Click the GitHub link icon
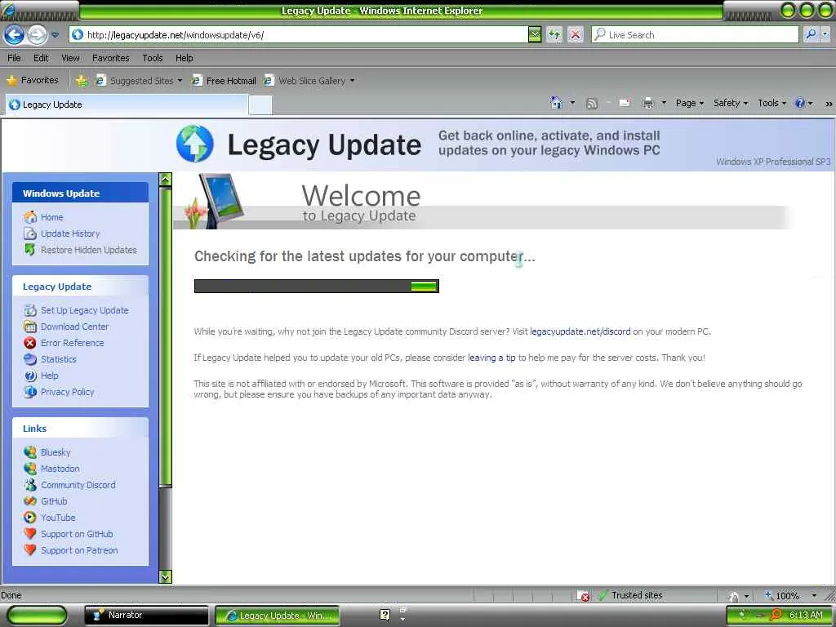This screenshot has height=627, width=836. point(30,501)
